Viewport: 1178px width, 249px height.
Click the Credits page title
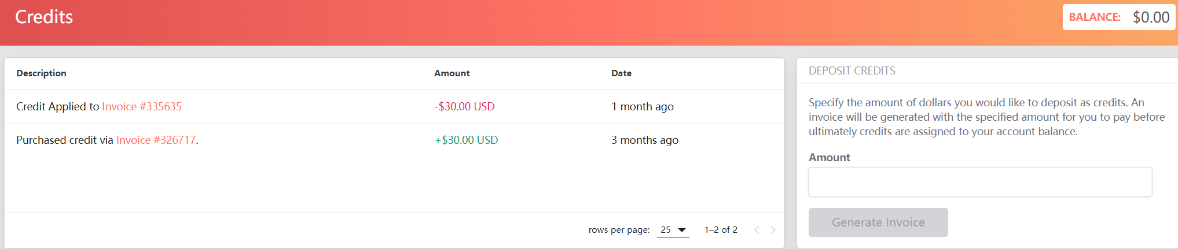(44, 17)
